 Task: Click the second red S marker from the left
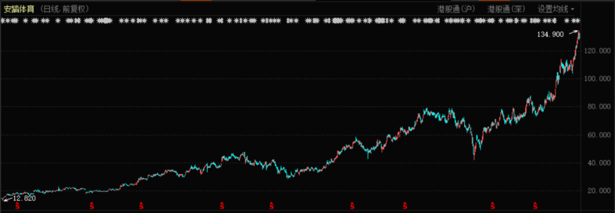pyautogui.click(x=92, y=206)
